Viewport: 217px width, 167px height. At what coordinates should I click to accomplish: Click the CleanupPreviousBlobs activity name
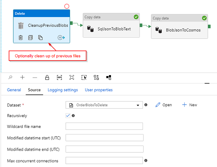(x=48, y=25)
